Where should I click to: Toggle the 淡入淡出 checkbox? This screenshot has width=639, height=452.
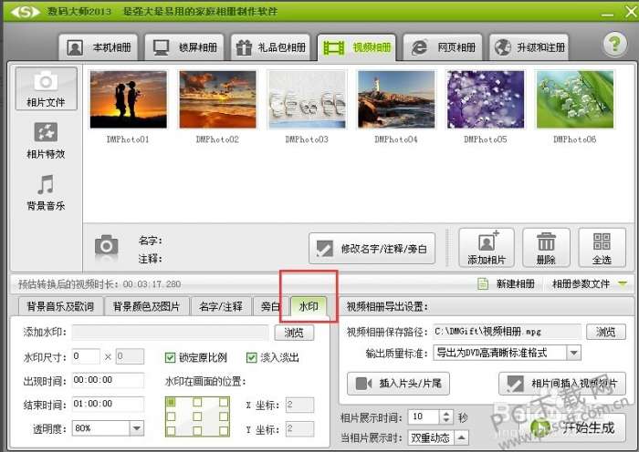tap(251, 357)
